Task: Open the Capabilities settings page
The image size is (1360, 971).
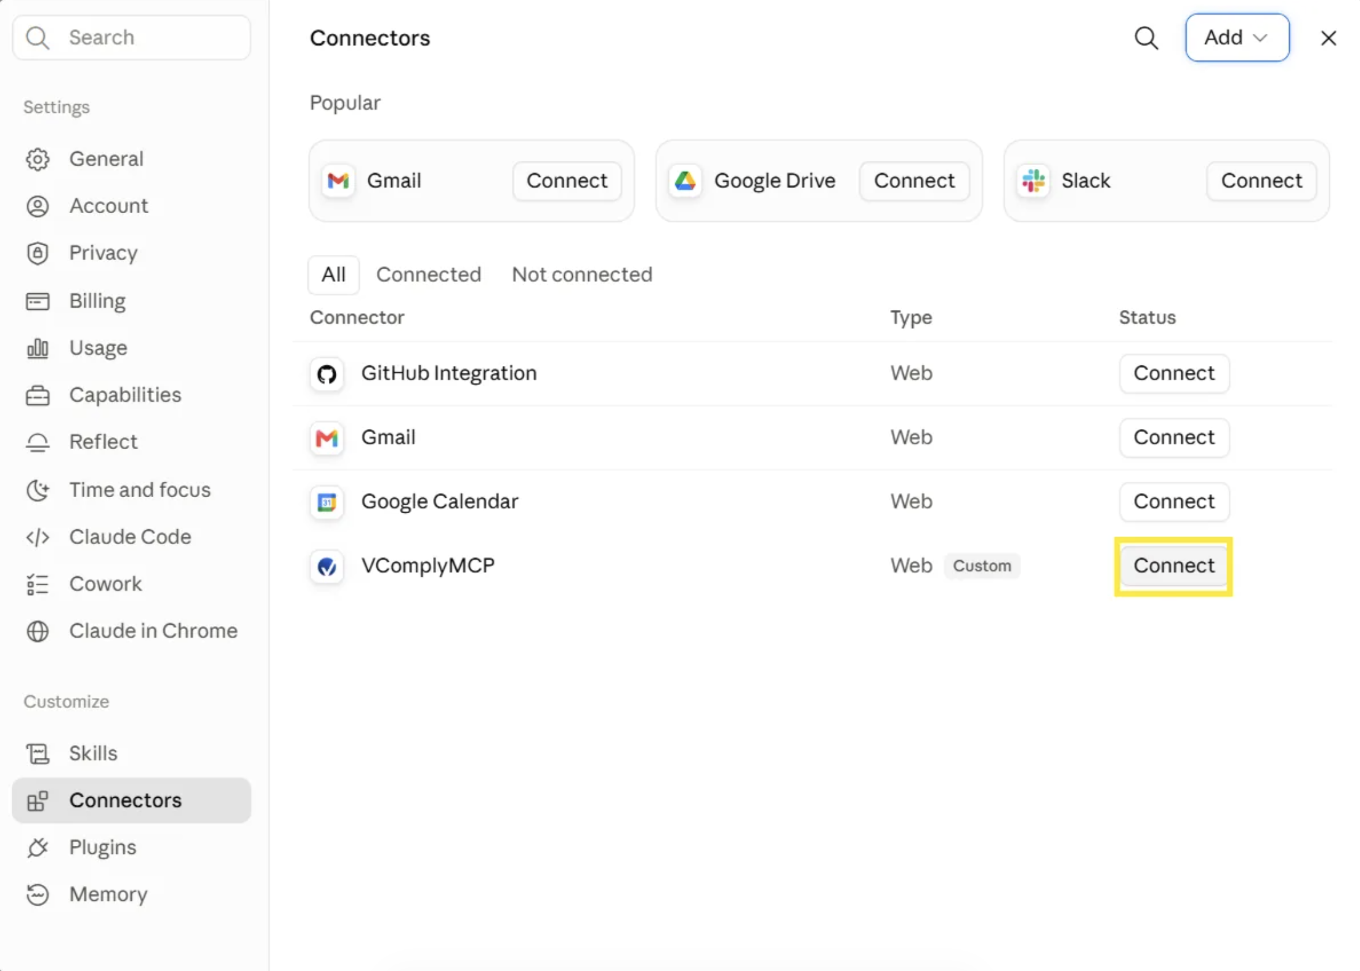Action: coord(131,395)
